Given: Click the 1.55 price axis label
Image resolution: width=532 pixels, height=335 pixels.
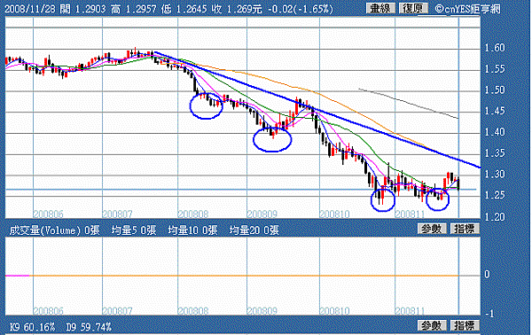Looking at the screenshot, I should (495, 69).
